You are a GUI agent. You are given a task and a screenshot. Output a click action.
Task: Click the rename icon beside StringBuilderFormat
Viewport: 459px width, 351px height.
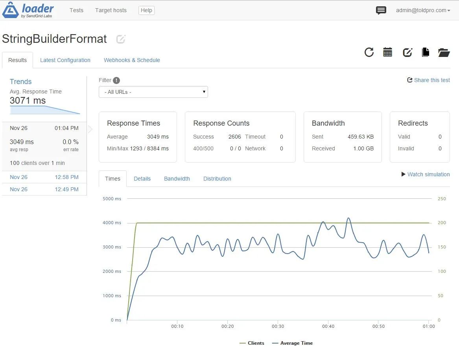tap(121, 39)
